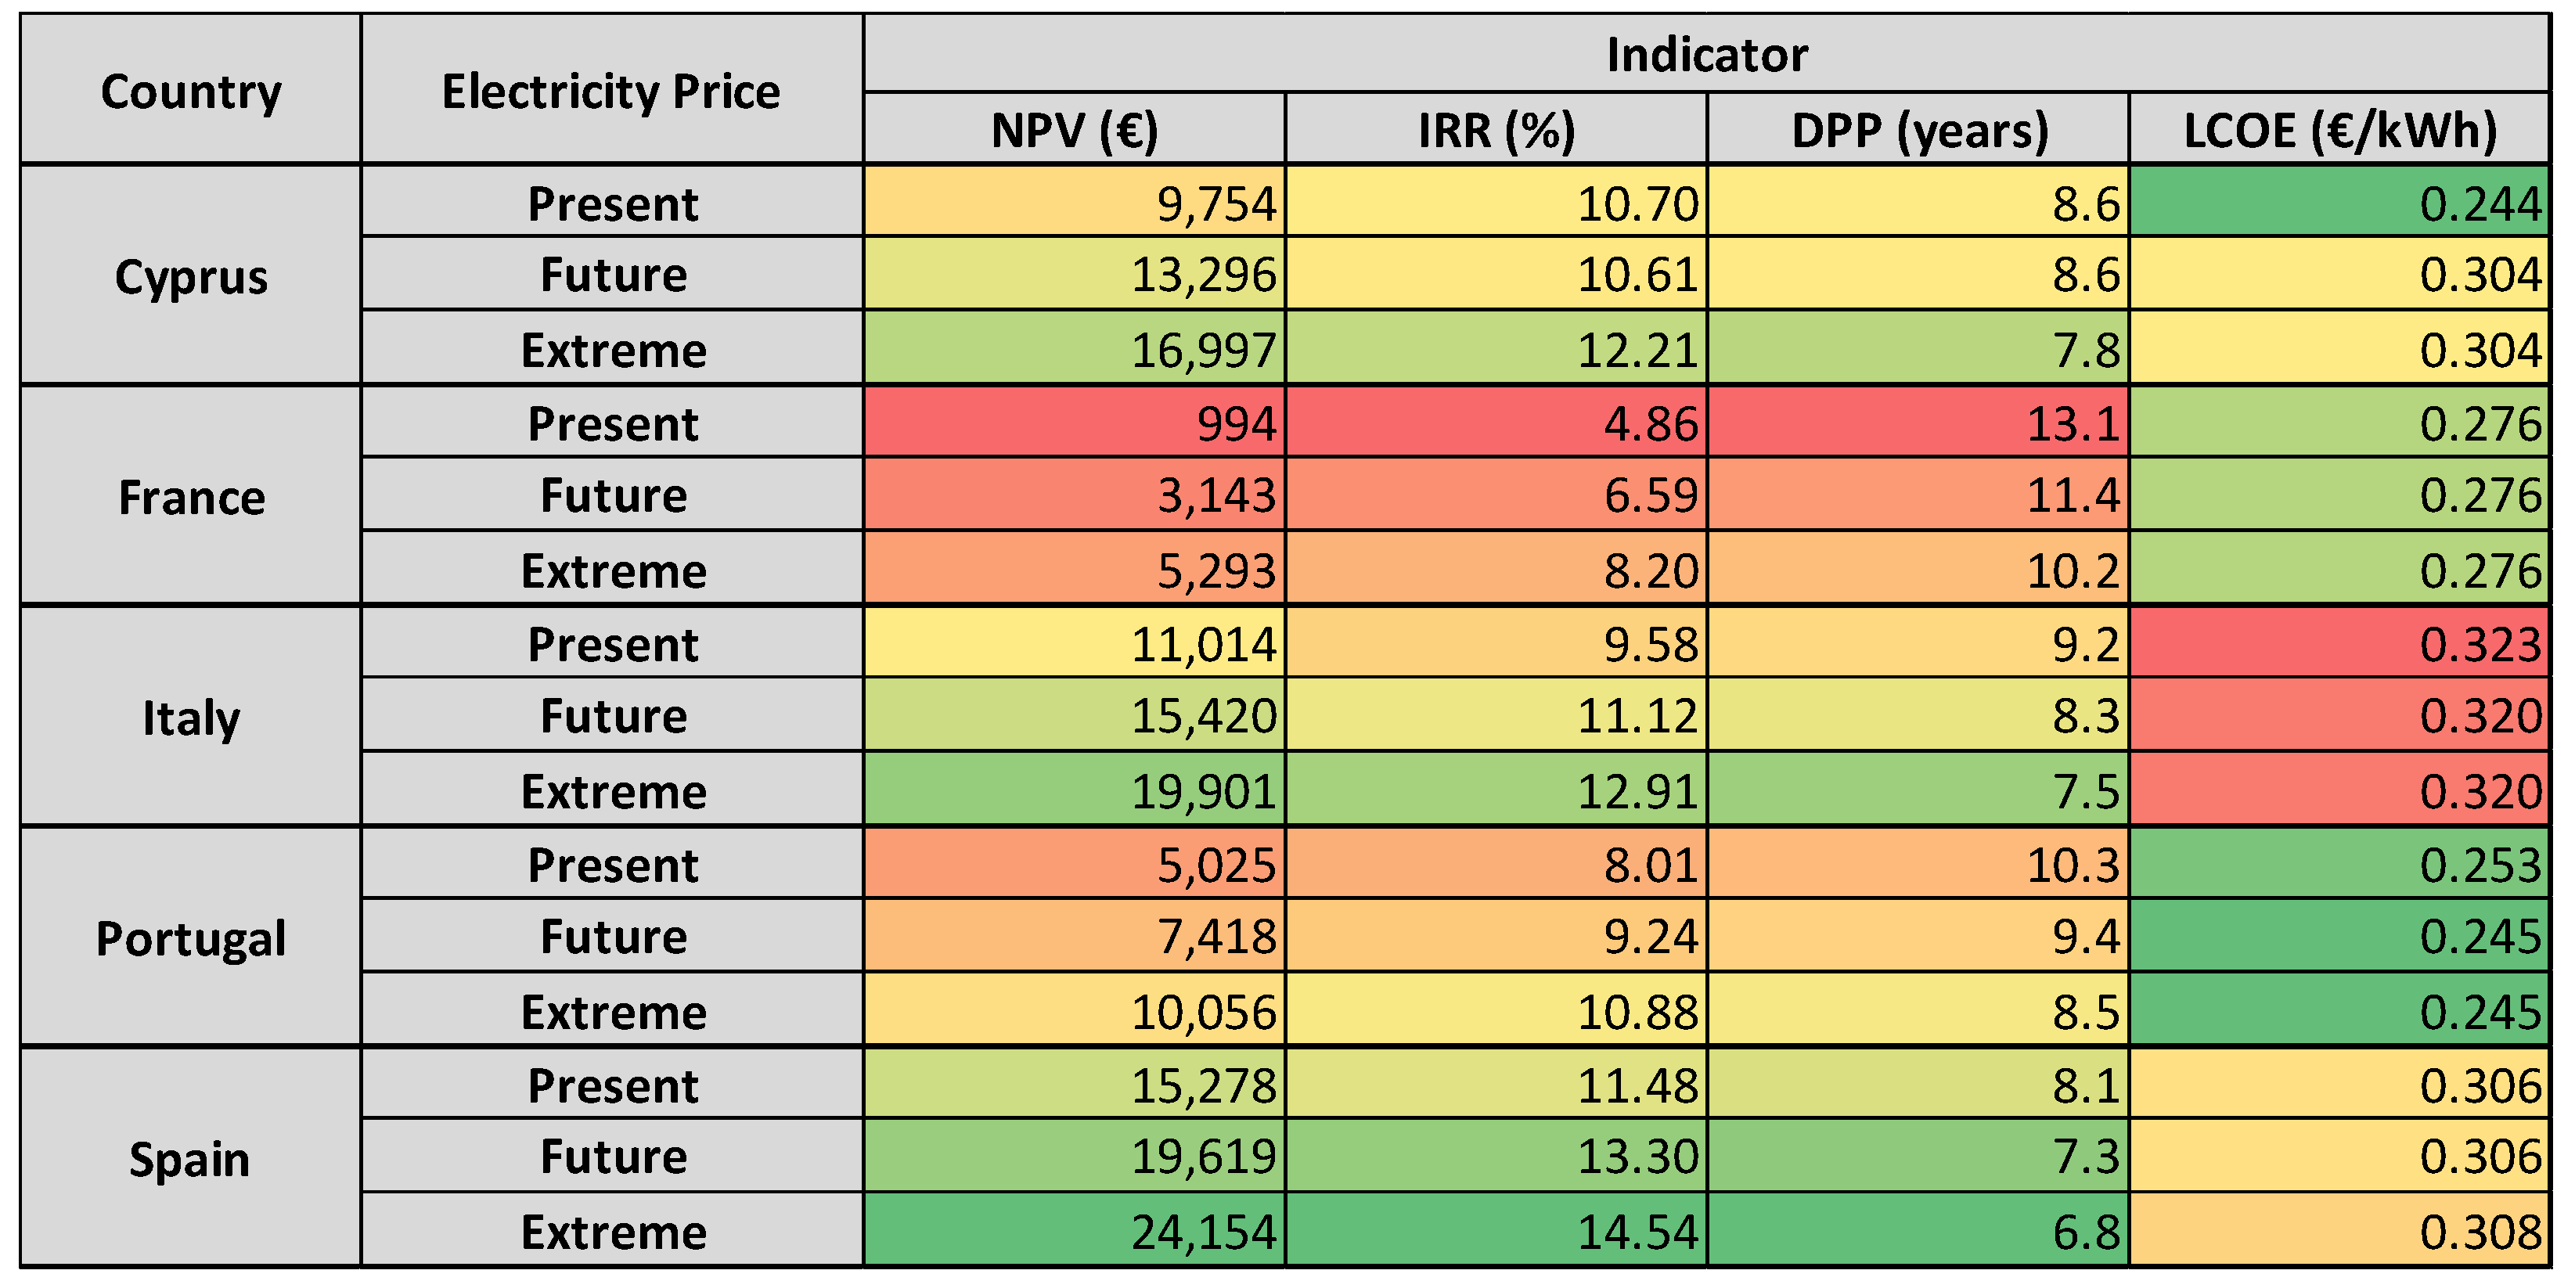Select the Spain country cell
The height and width of the screenshot is (1281, 2575).
pyautogui.click(x=190, y=1159)
